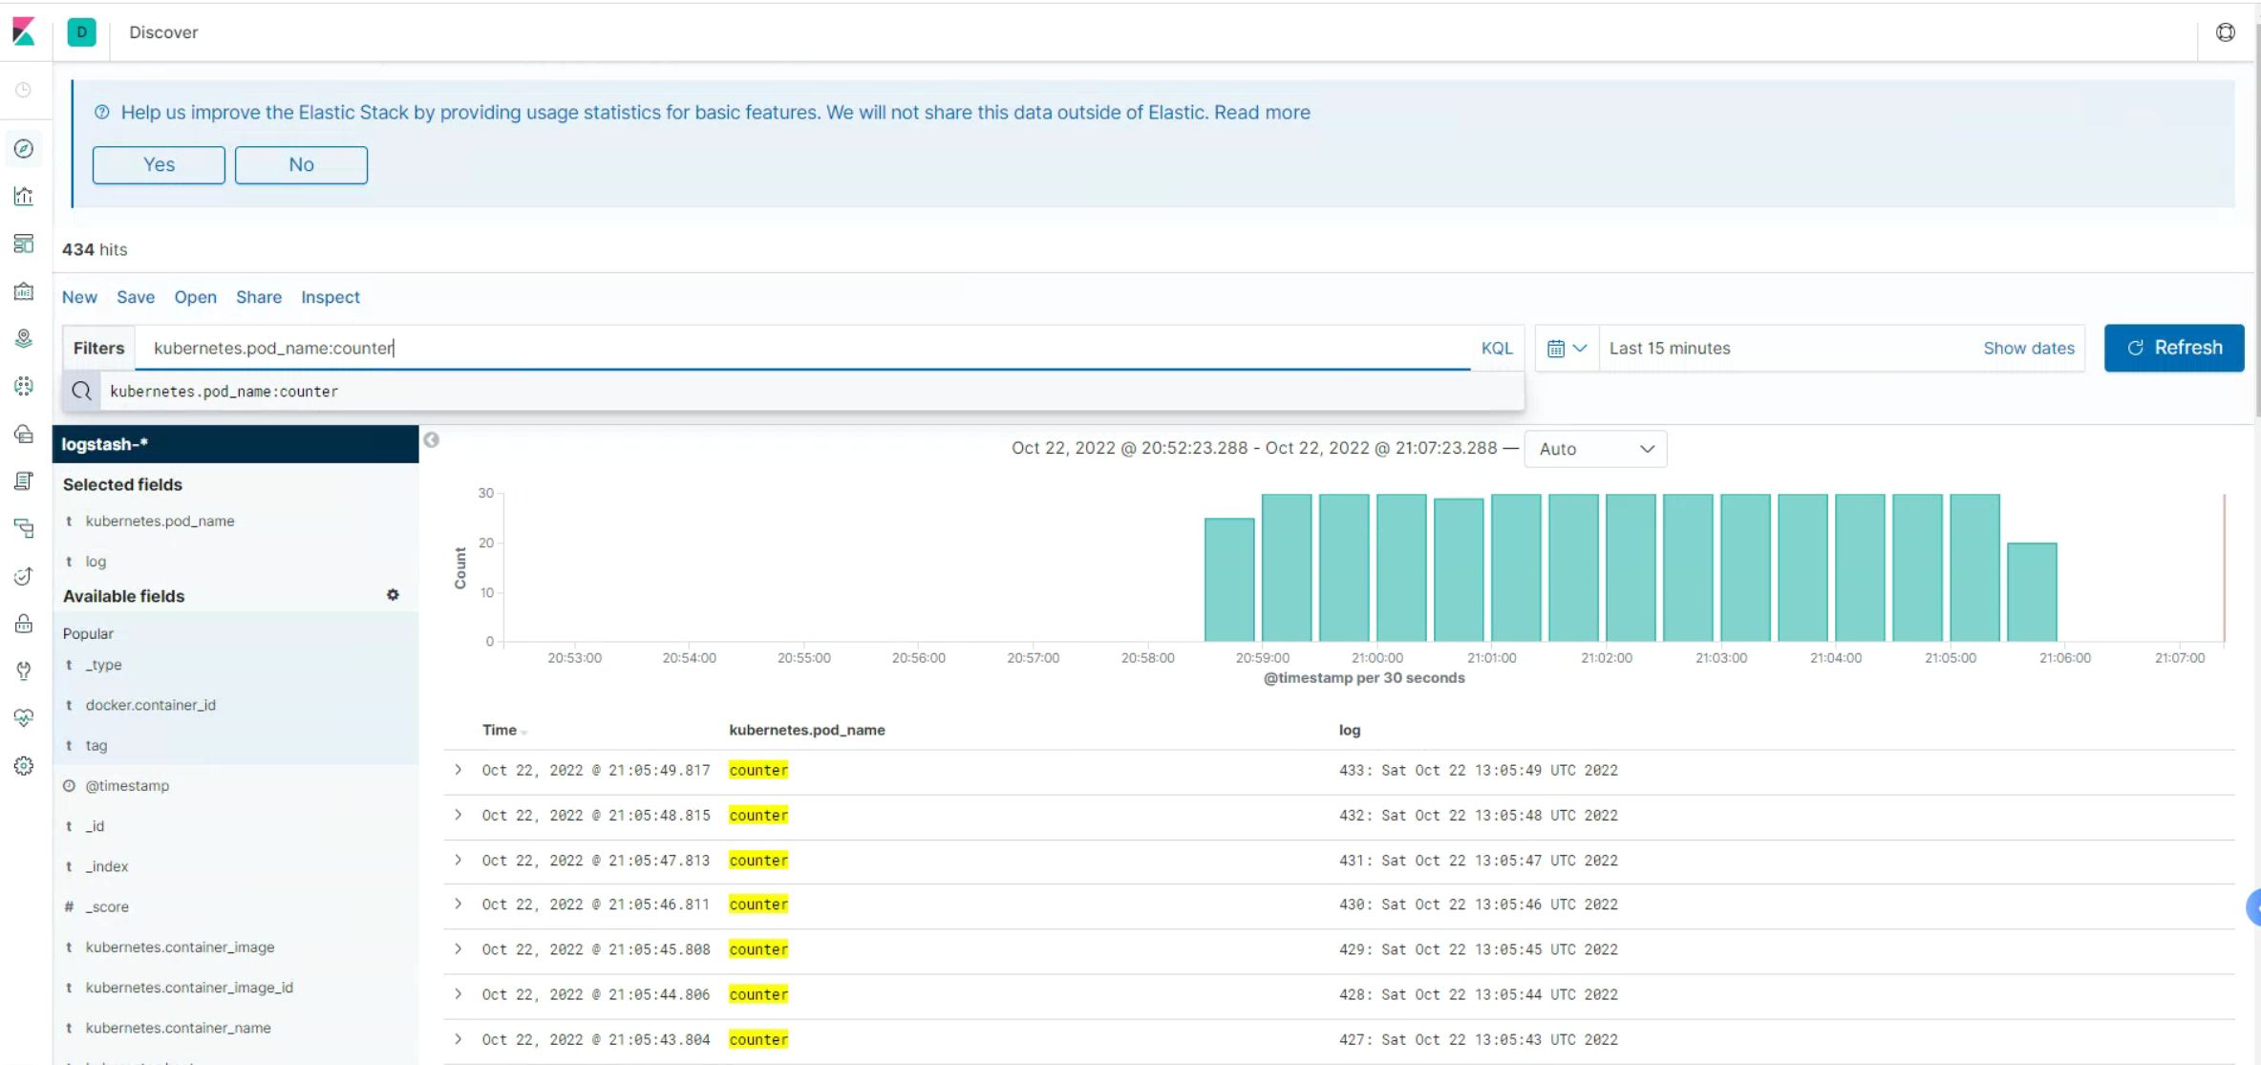This screenshot has width=2261, height=1065.
Task: Open Stack Monitoring heartbeat icon
Action: 24,718
